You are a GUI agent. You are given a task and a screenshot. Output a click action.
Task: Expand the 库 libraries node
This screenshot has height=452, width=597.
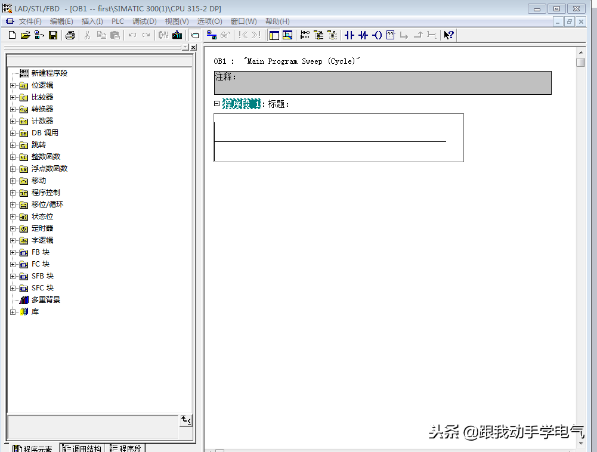pyautogui.click(x=13, y=312)
